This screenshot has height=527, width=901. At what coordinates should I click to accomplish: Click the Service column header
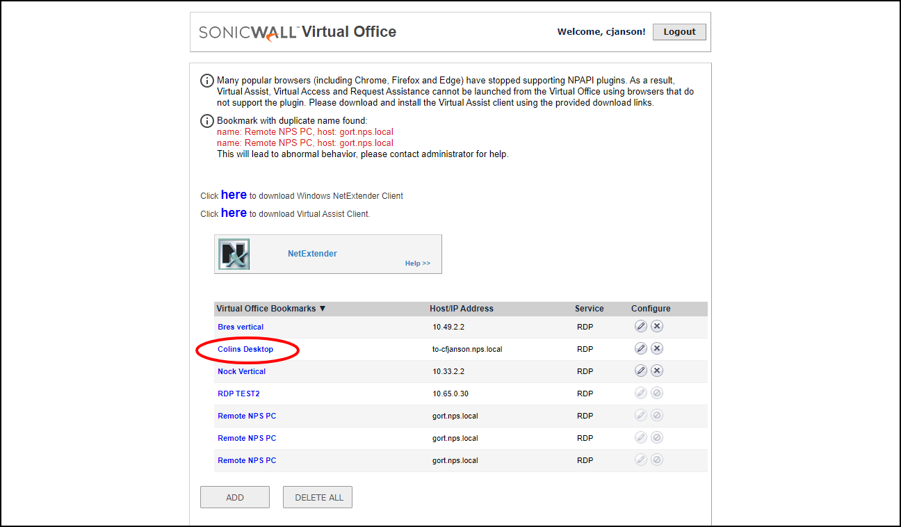590,309
